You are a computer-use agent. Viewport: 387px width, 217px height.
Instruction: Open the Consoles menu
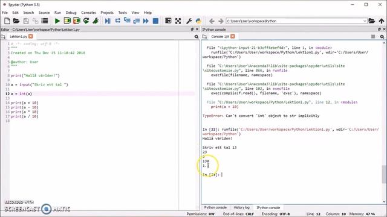[x=89, y=13]
